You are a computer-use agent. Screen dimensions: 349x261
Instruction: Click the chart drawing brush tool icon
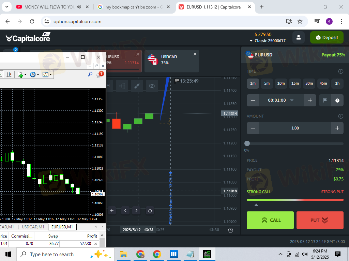click(137, 86)
